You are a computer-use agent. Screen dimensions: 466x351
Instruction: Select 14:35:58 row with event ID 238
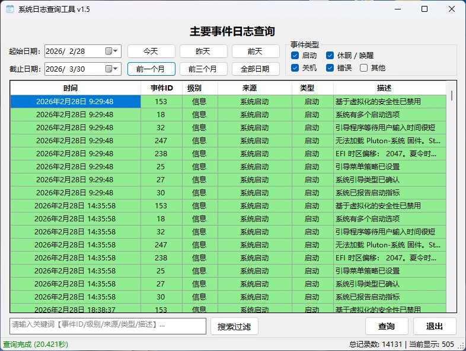point(228,258)
